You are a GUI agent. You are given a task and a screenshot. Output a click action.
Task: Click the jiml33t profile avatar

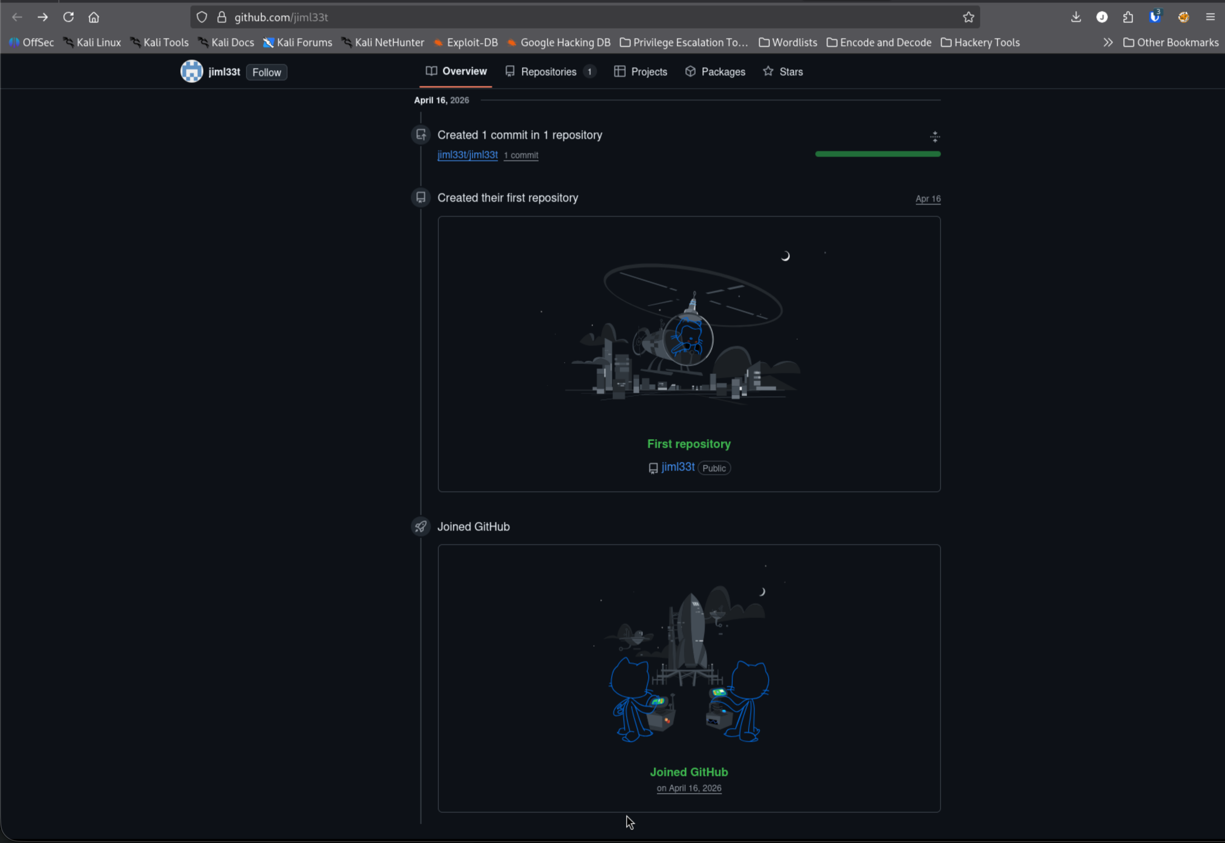point(192,71)
